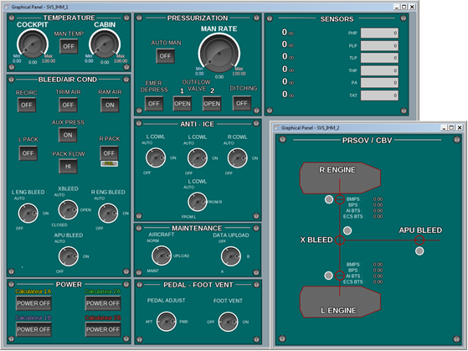Click OUTFLOW VALVE 1 OPEN button

182,104
